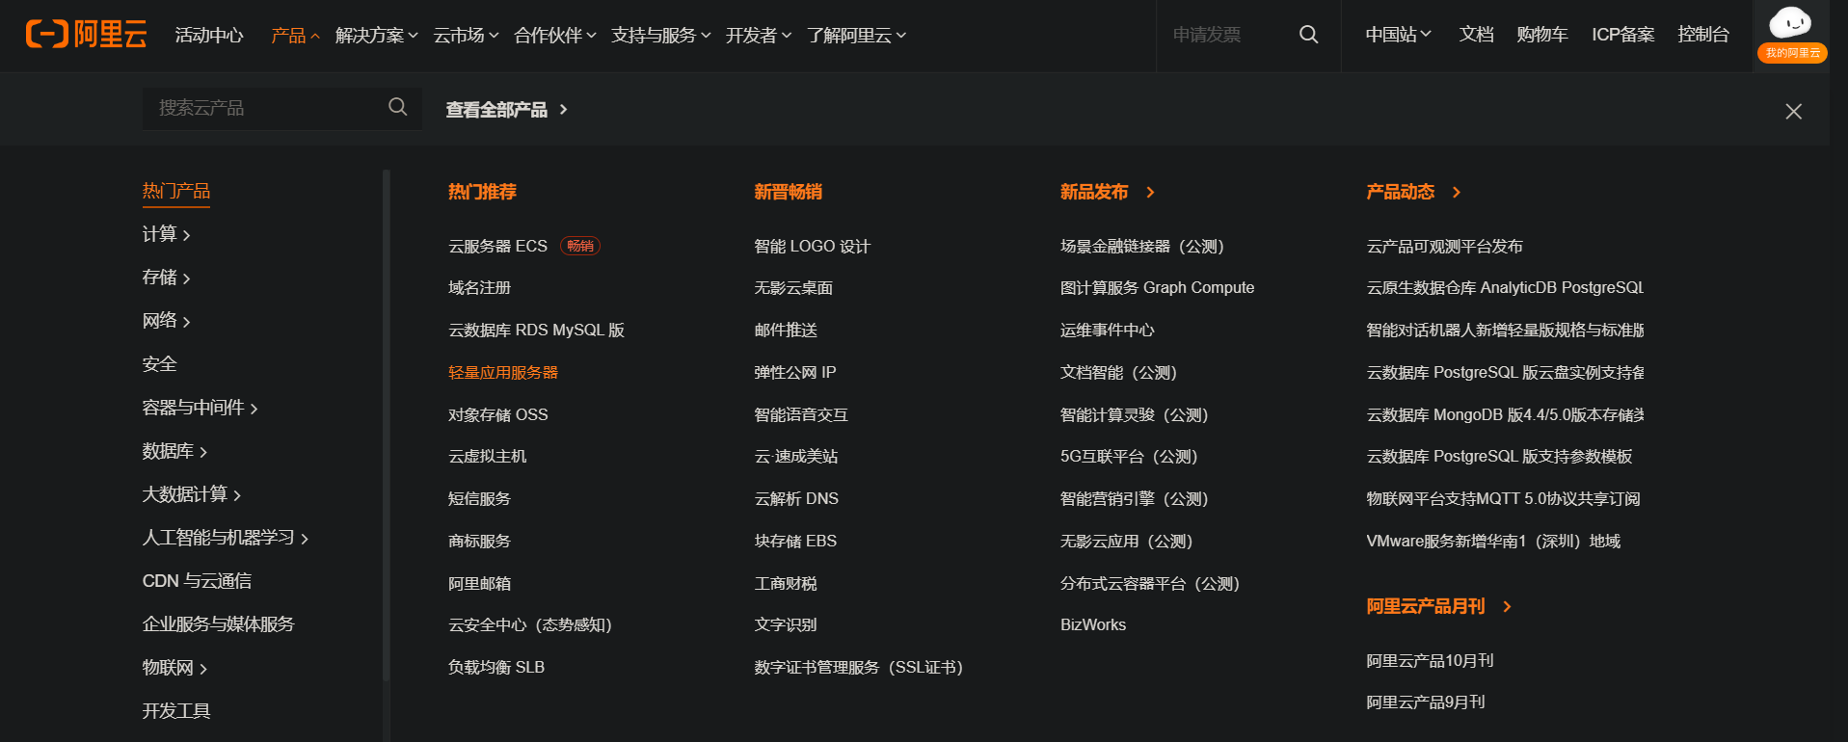Viewport: 1848px width, 742px height.
Task: Click the 阿里云 logo
Action: 86,35
